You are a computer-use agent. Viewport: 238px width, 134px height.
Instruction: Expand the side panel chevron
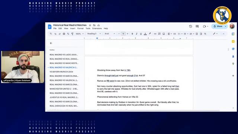point(233,108)
